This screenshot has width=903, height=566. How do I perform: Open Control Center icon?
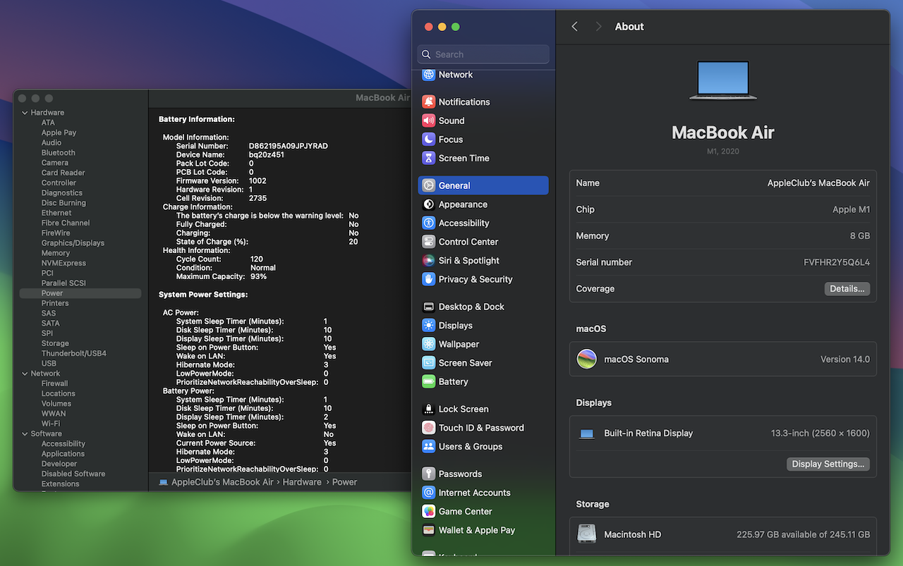click(428, 242)
